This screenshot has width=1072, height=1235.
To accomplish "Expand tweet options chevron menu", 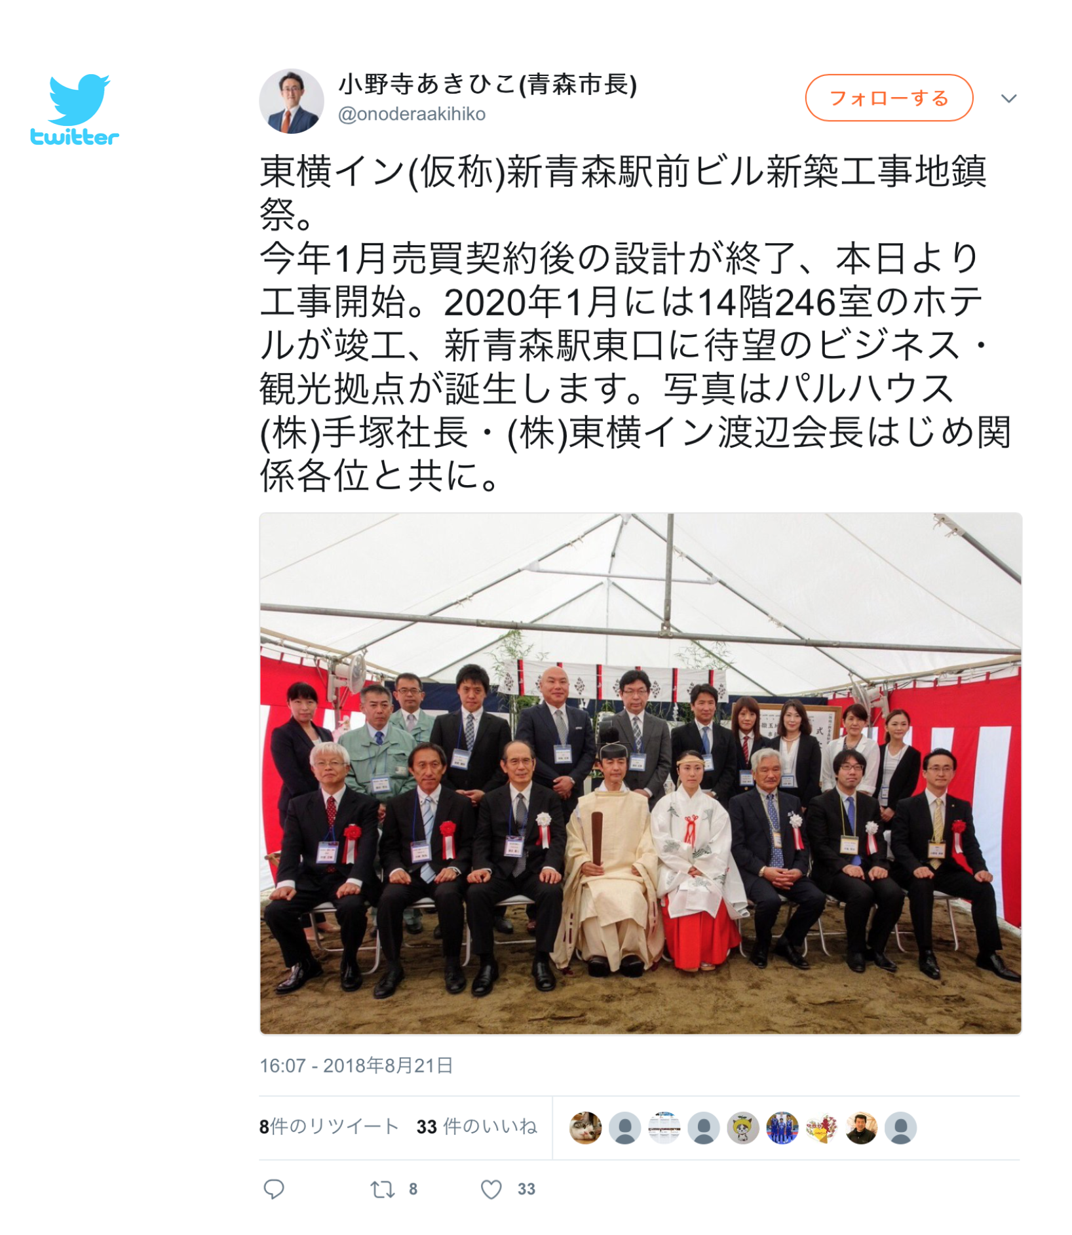I will 1008,98.
